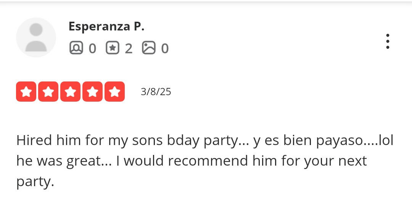This screenshot has width=412, height=201.
Task: Open the Esperanza P. profile name
Action: [x=106, y=26]
